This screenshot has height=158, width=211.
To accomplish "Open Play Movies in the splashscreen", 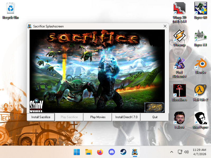I will pyautogui.click(x=98, y=117).
